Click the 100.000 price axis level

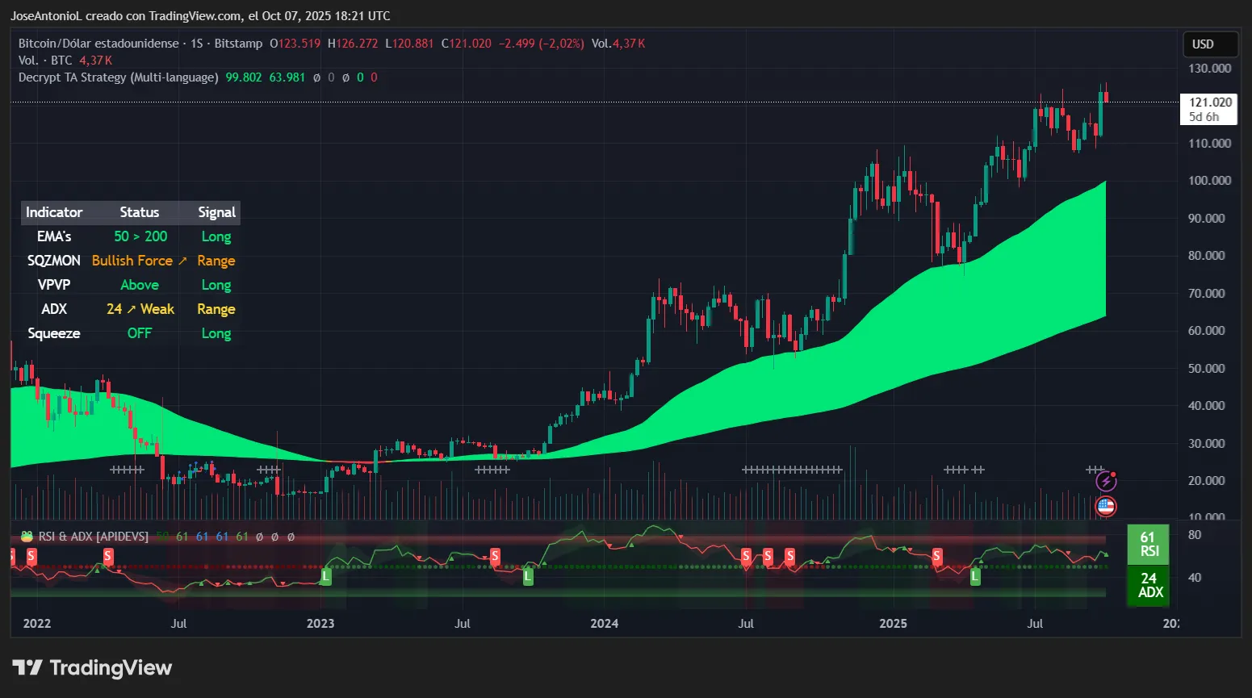pyautogui.click(x=1209, y=181)
